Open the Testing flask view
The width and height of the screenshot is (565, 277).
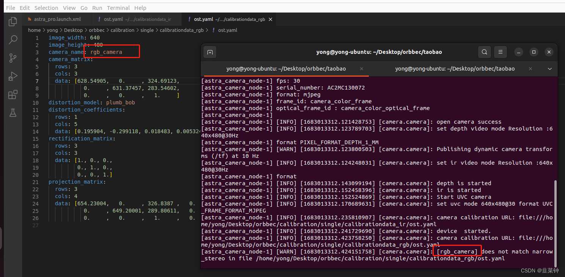13,113
